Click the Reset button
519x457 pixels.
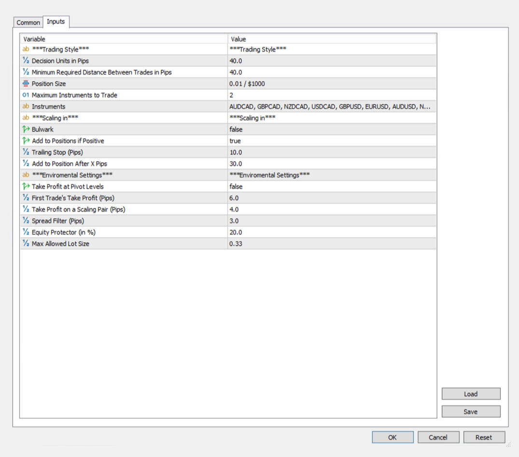point(484,437)
